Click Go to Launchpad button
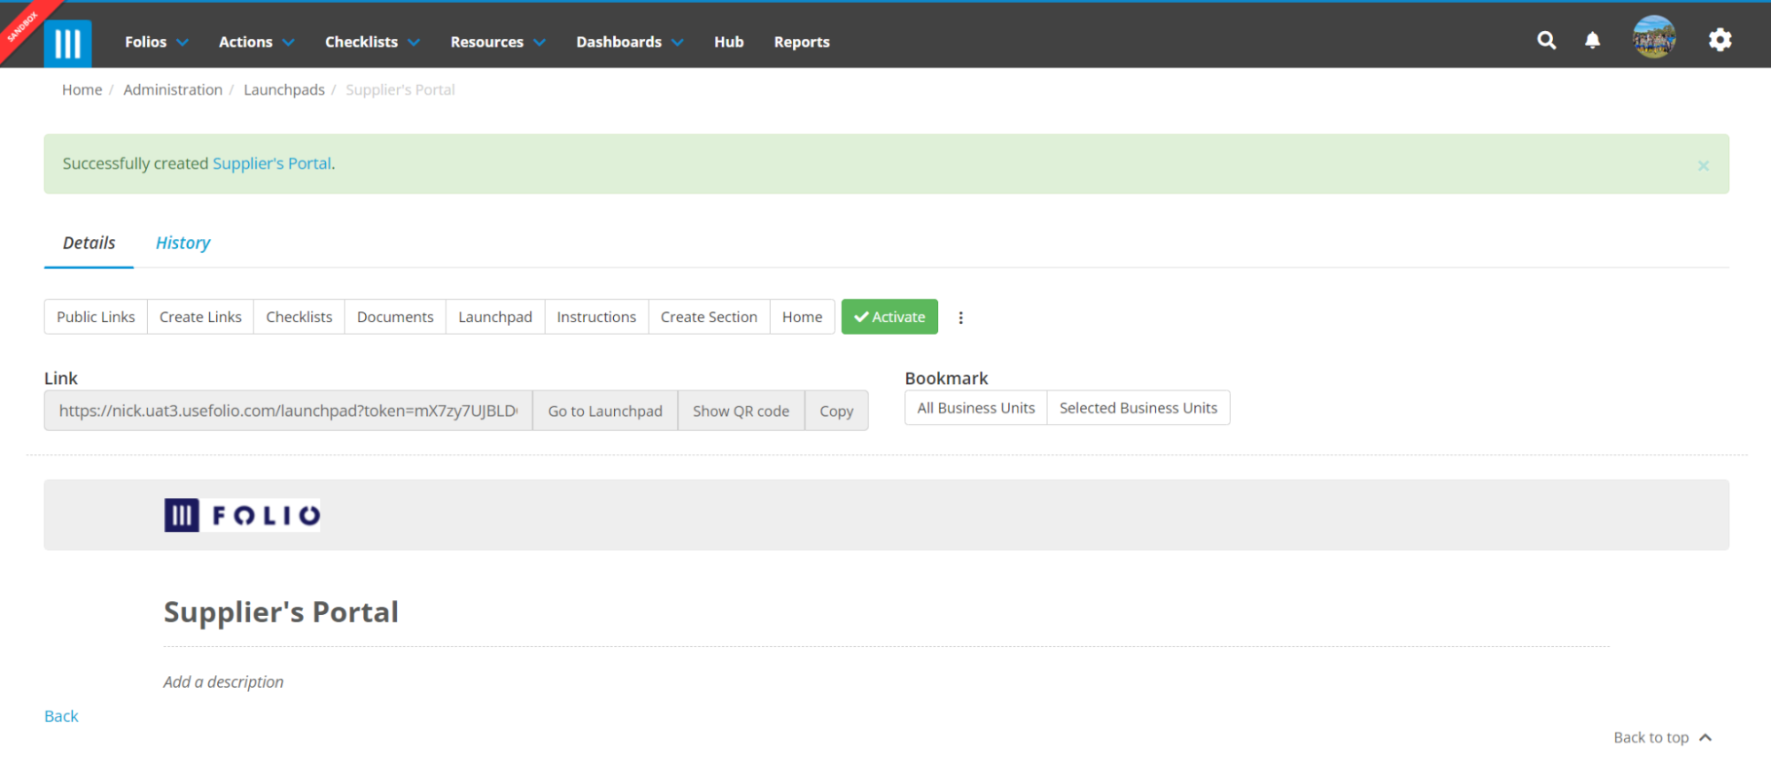Image resolution: width=1771 pixels, height=762 pixels. pos(605,411)
